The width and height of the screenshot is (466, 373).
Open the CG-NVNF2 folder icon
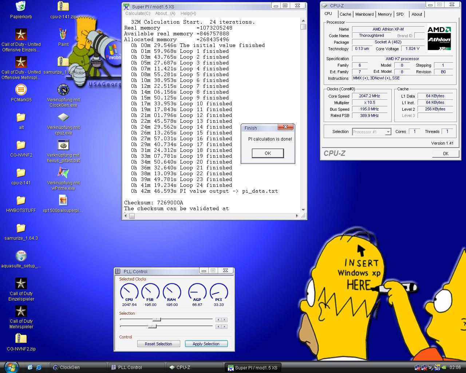[21, 145]
